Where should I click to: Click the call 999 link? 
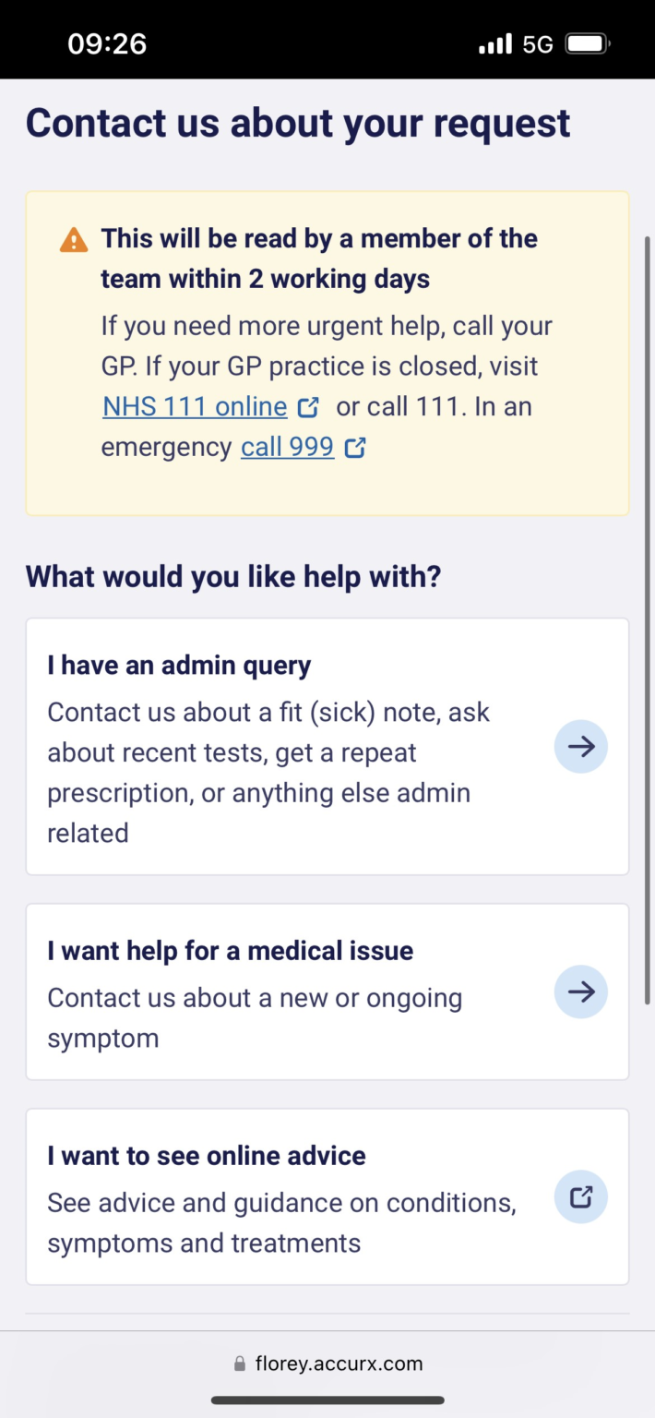pos(286,447)
